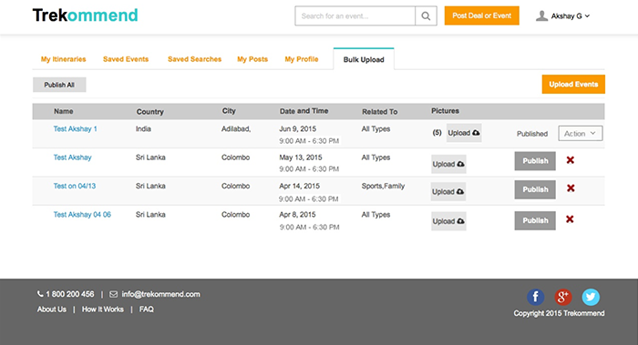
Task: Click the info@trekommend.com email link
Action: [x=160, y=294]
